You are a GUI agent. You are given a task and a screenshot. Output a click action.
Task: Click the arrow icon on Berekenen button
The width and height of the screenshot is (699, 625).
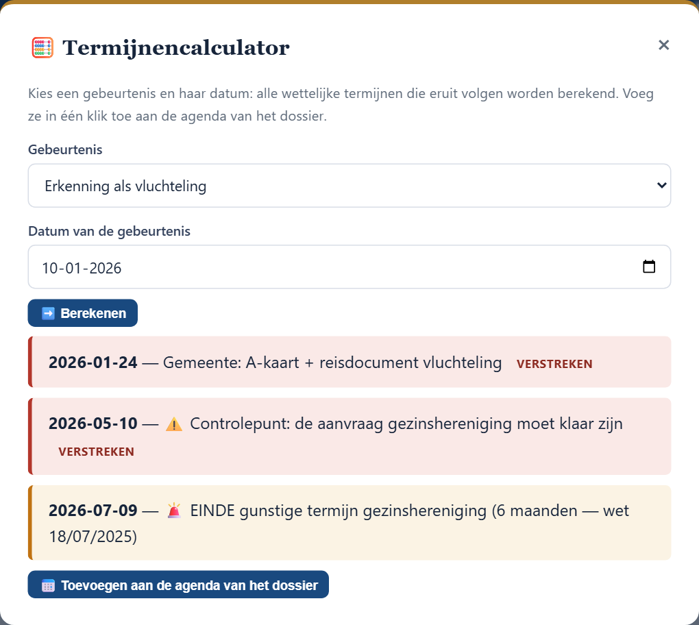click(x=48, y=313)
